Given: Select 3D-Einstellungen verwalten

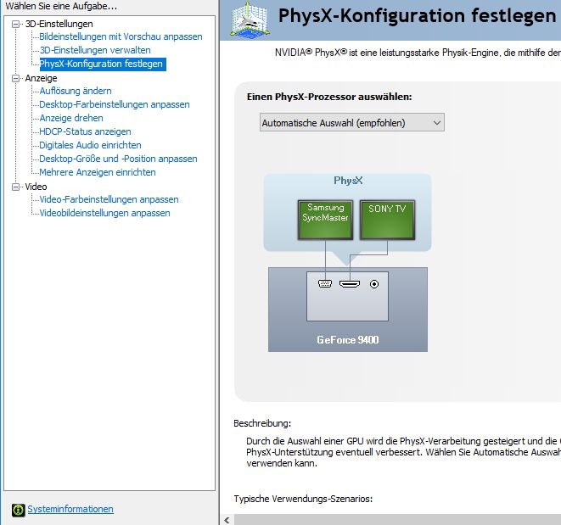Looking at the screenshot, I should (x=95, y=50).
